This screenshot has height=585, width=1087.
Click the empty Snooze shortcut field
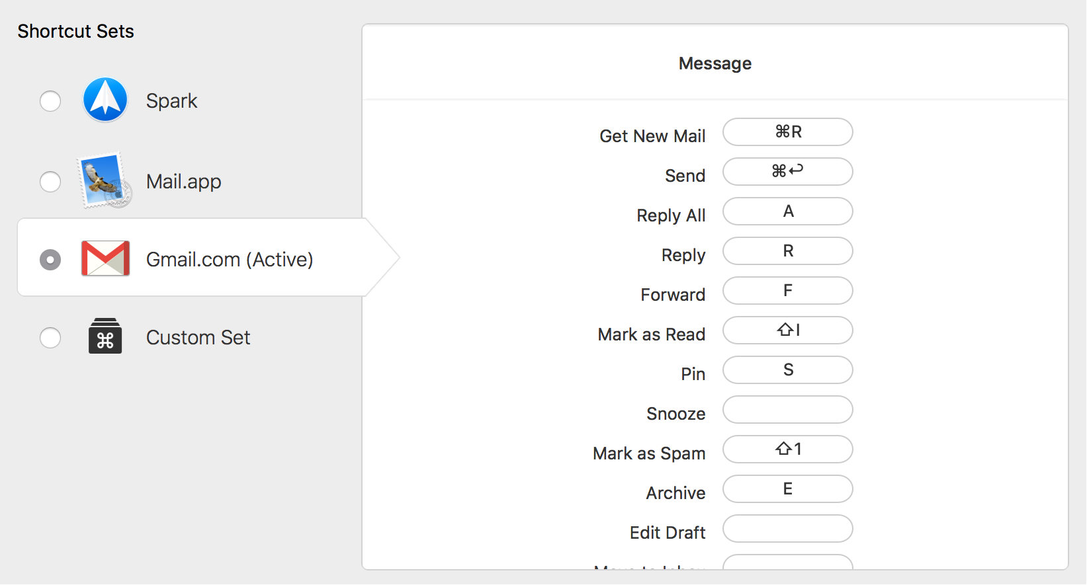[x=788, y=410]
